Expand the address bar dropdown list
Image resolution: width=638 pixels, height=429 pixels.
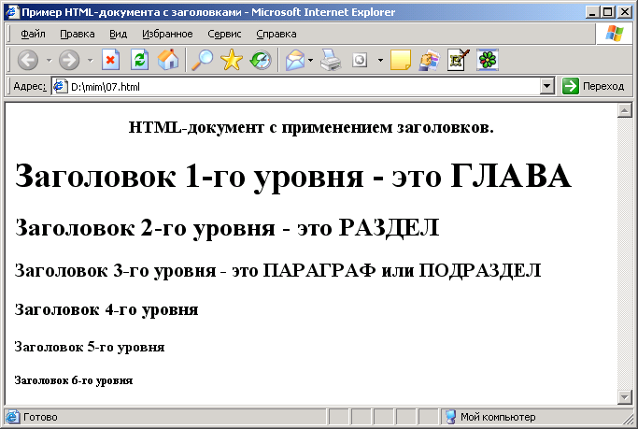[x=547, y=86]
